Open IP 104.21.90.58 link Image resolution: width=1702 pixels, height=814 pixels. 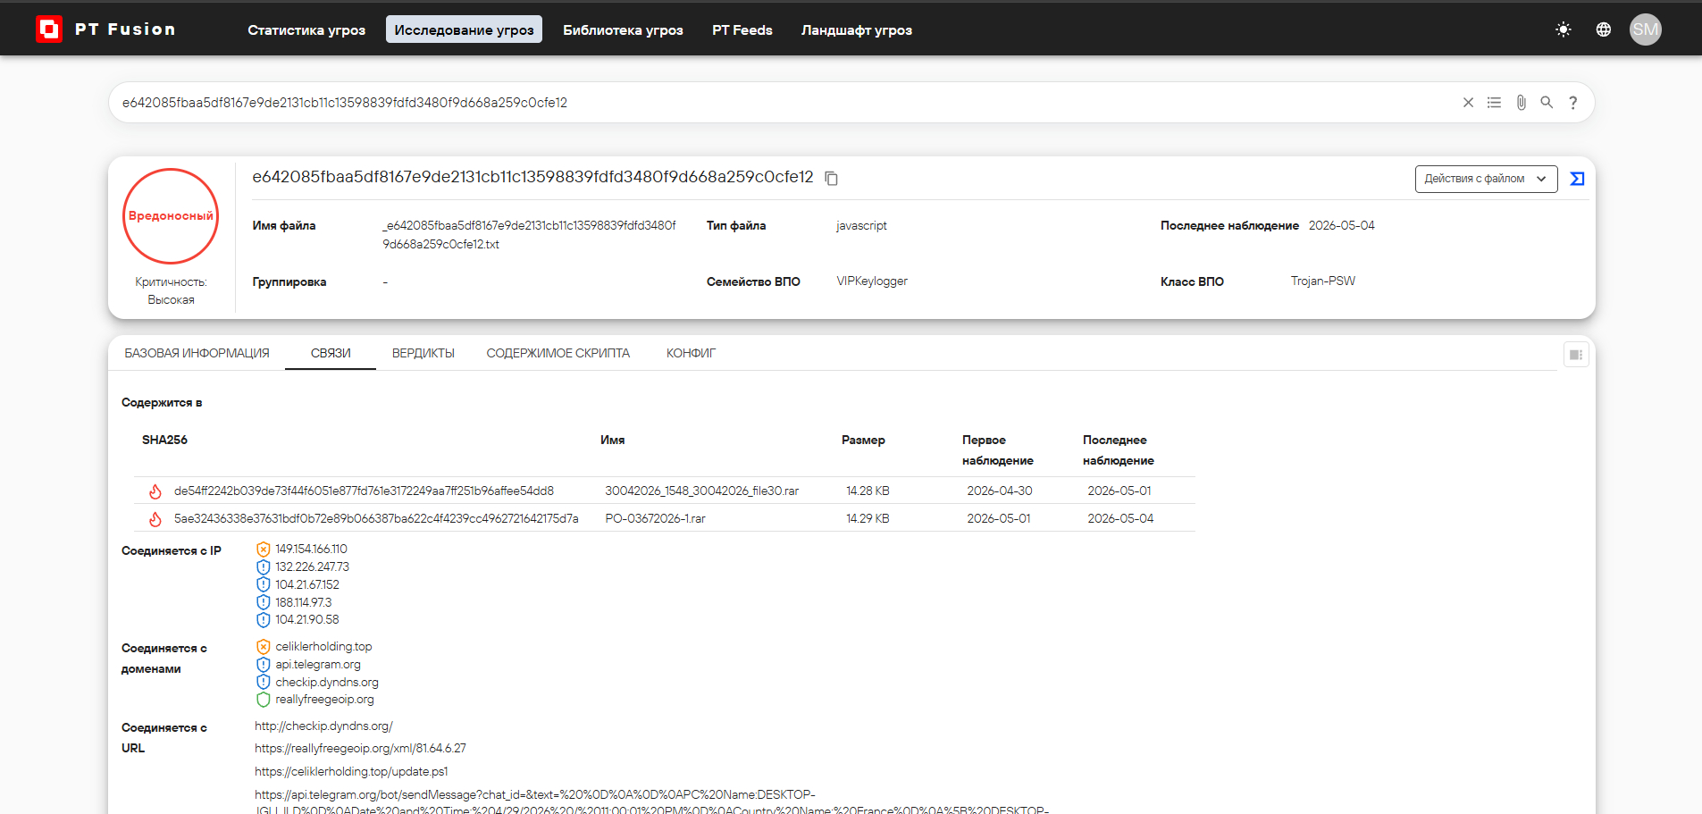click(307, 620)
